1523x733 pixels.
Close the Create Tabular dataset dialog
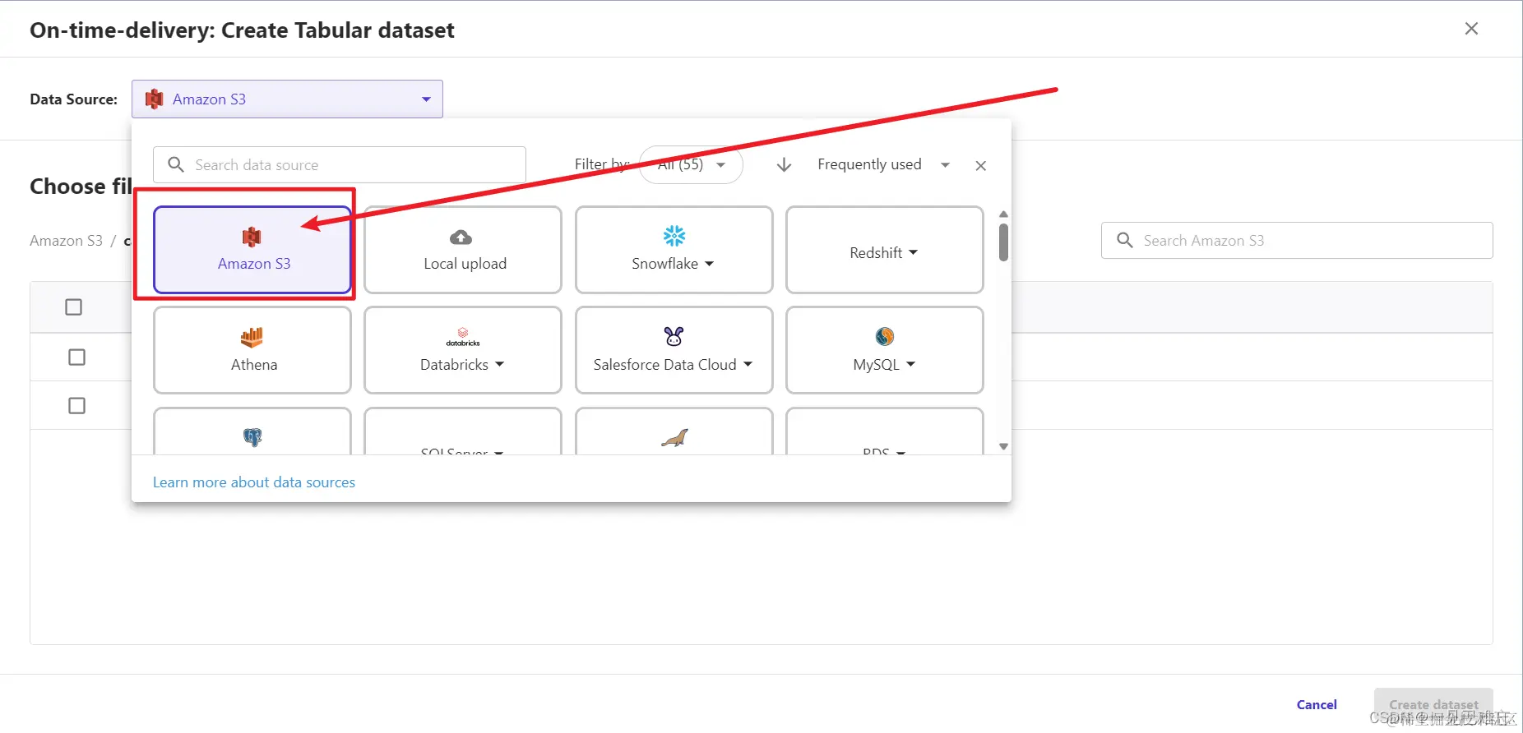coord(1471,29)
